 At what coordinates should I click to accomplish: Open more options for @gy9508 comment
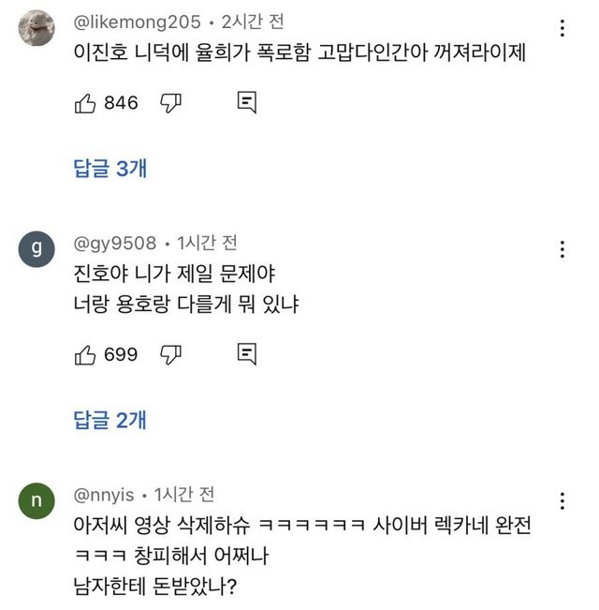[562, 249]
